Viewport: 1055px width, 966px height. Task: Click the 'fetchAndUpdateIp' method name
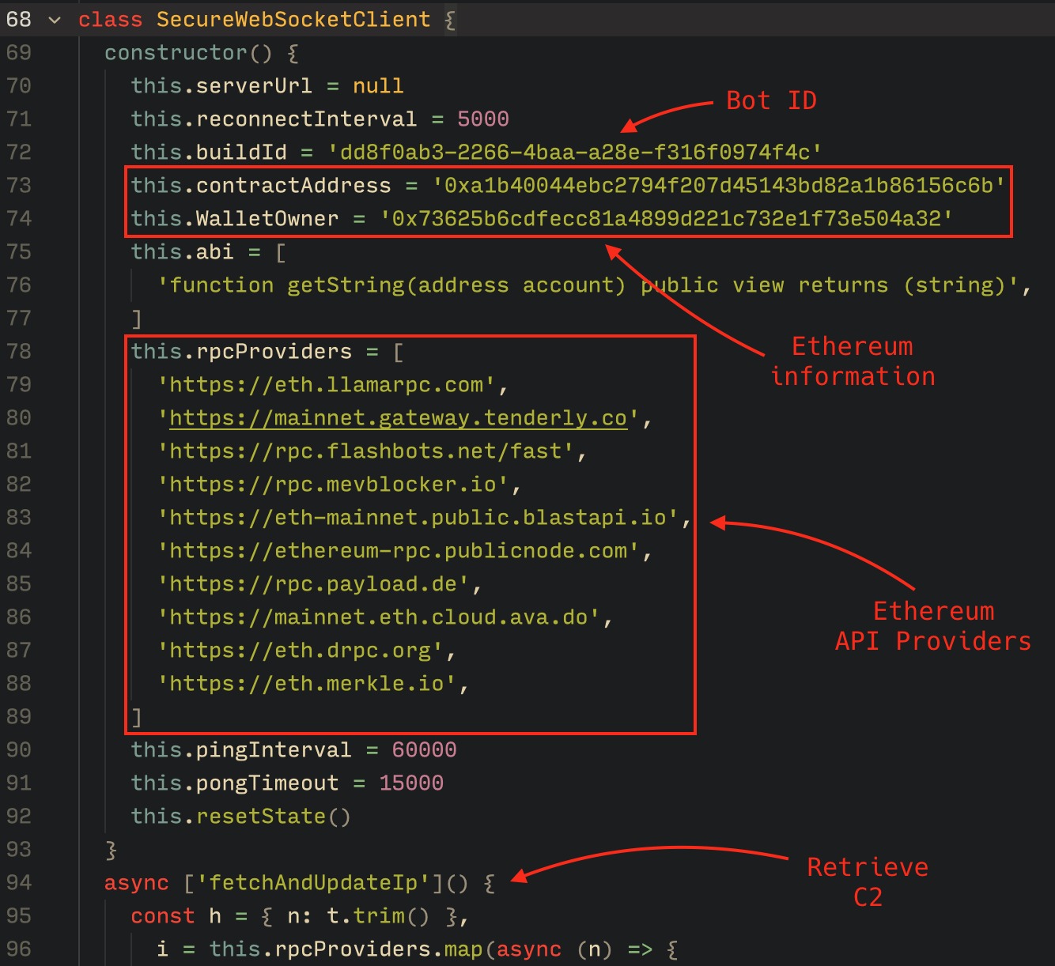[x=314, y=882]
